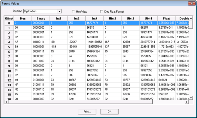Click Uint4 cell 2810777344
This screenshot has width=197, height=118.
[148, 42]
